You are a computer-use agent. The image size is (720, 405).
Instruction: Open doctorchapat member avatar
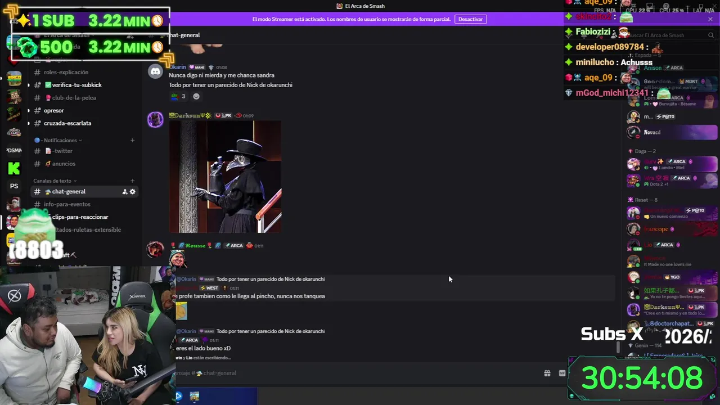[x=633, y=326]
